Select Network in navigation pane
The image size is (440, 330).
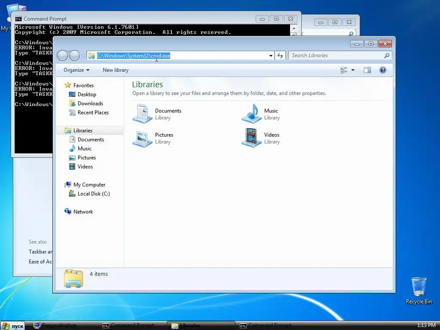point(83,211)
